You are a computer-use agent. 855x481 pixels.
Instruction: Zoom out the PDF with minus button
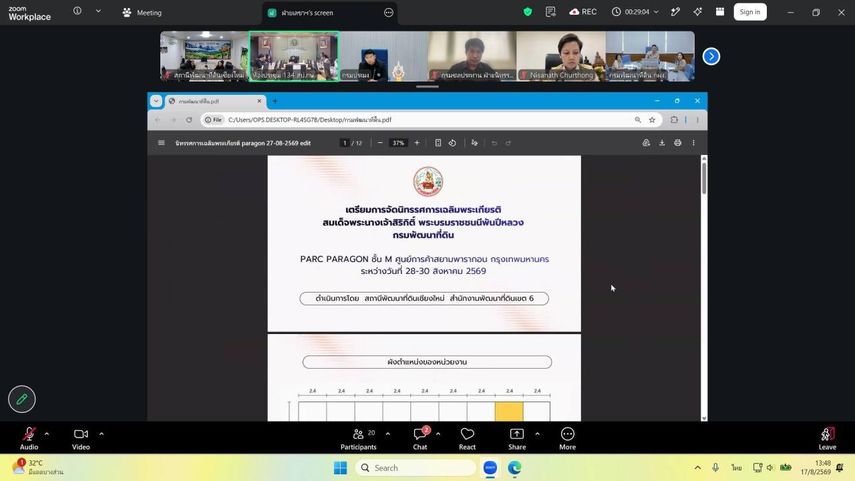[x=380, y=143]
